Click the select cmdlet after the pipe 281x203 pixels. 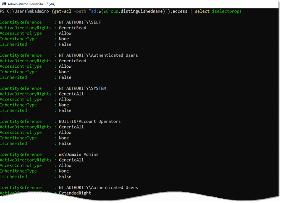coord(202,11)
